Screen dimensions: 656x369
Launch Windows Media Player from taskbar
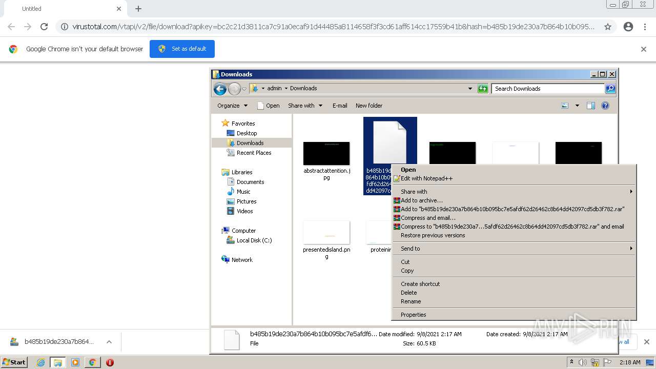coord(75,362)
